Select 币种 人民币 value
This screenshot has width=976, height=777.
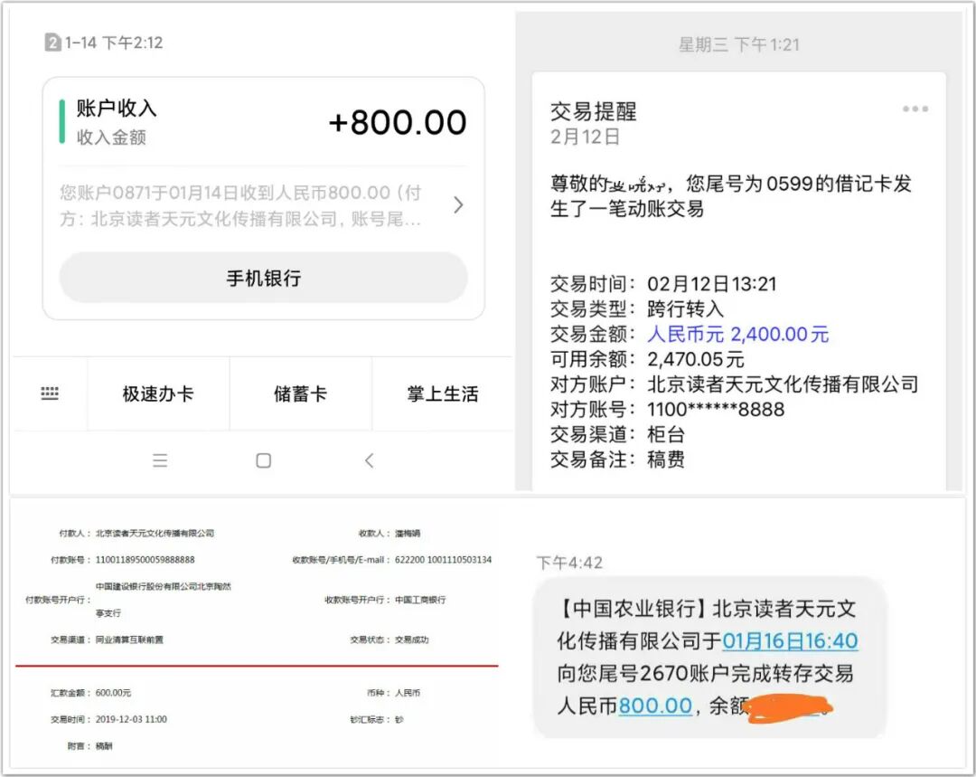click(x=408, y=693)
